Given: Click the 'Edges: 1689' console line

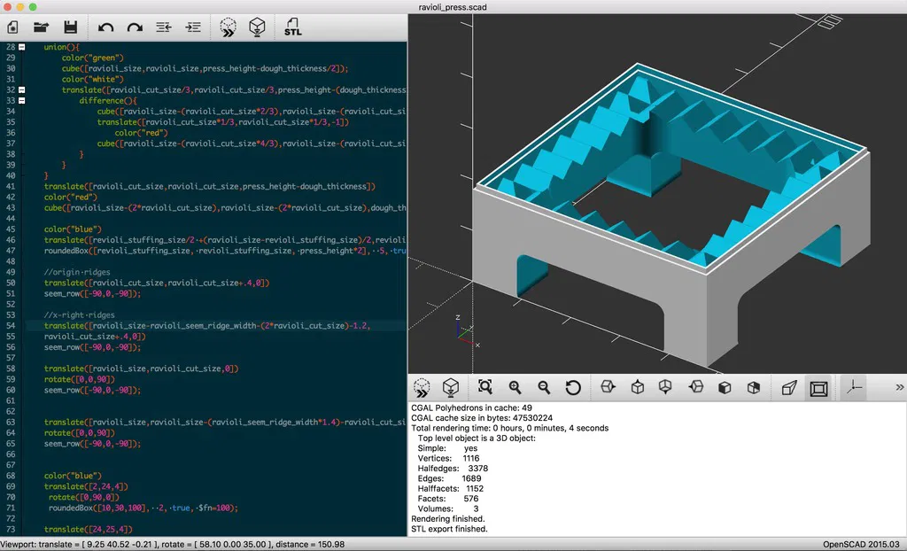Looking at the screenshot, I should point(449,478).
